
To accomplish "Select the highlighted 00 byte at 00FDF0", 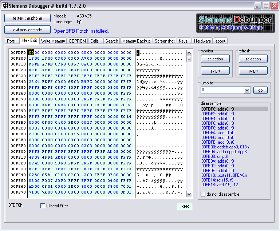I will 31,52.
